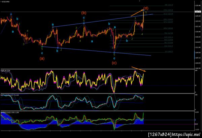Open the upic.me watermark link
202x138 pixels.
186,135
